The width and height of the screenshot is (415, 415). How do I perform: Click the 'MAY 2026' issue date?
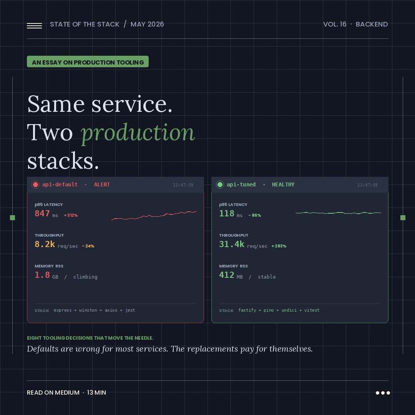(147, 24)
